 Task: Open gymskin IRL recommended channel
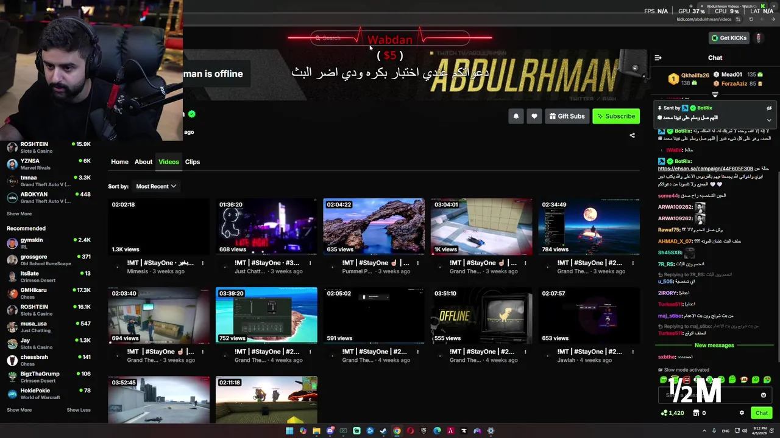click(49, 243)
